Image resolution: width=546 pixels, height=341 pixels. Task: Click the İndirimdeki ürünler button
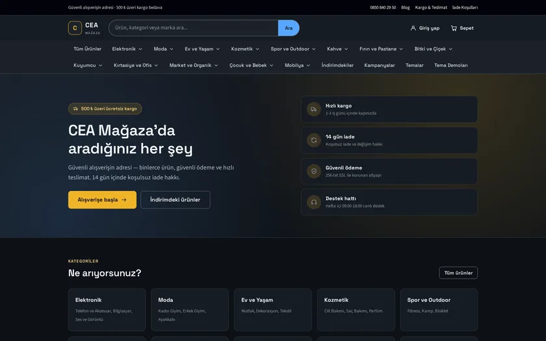pyautogui.click(x=175, y=200)
